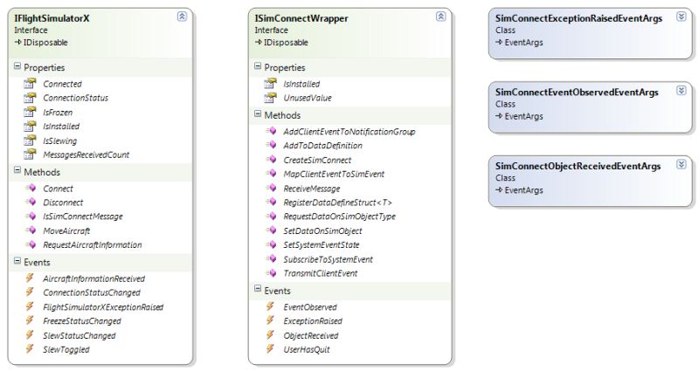Screen dimensions: 699x371
Task: Click the method icon beside ReceiveMessage
Action: pyautogui.click(x=271, y=188)
